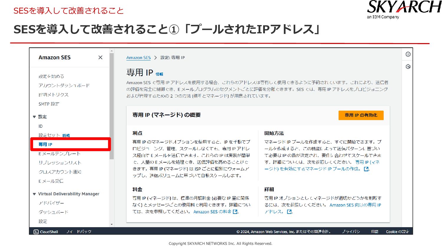Screen dimensions: 442x249
Task: Click 専用 IP (マネージド) の概要 heading
Action: click(166, 115)
